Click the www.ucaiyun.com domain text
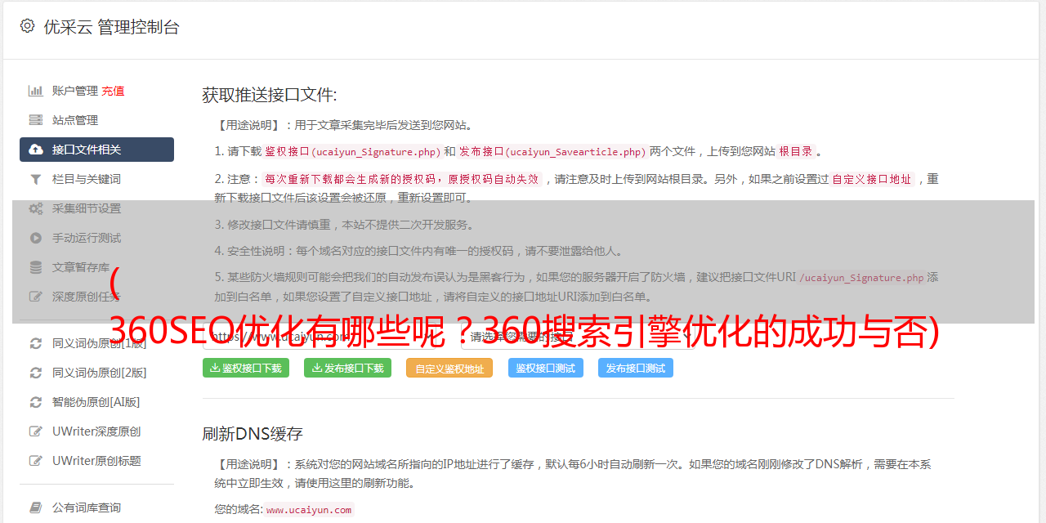Image resolution: width=1046 pixels, height=523 pixels. point(309,509)
